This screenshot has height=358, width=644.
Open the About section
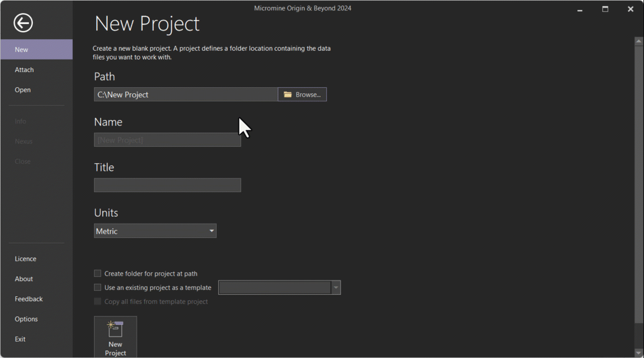click(24, 278)
